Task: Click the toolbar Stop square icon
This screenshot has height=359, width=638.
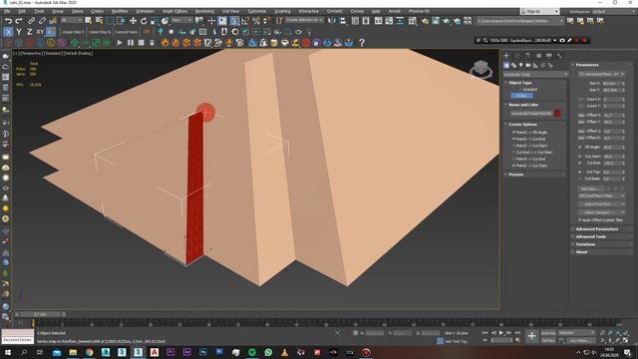Action: tap(141, 42)
